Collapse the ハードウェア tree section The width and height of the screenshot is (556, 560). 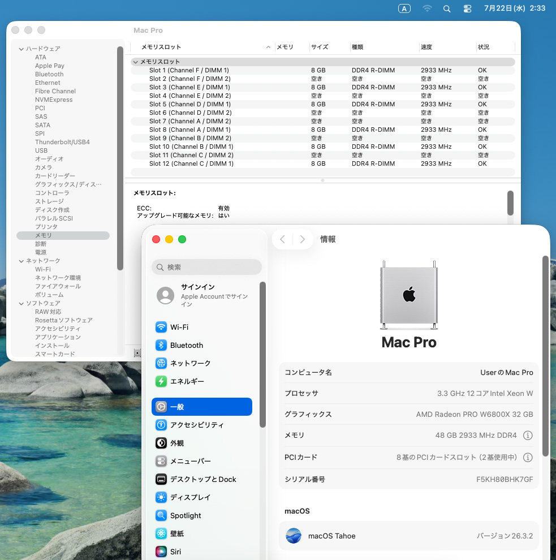pos(21,49)
